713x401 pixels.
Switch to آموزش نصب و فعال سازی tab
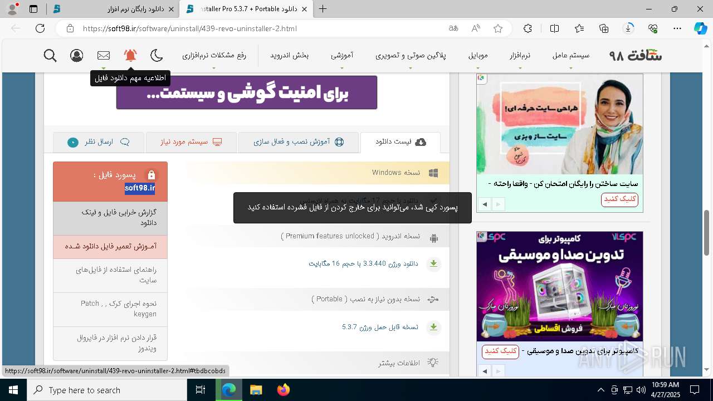[x=299, y=142]
